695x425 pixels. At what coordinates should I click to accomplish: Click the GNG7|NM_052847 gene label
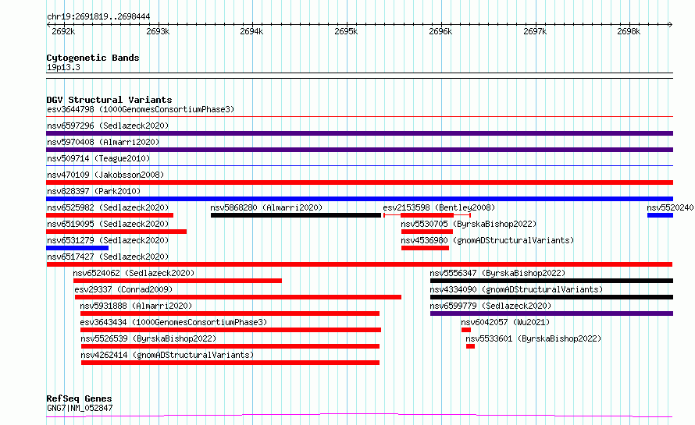[80, 408]
